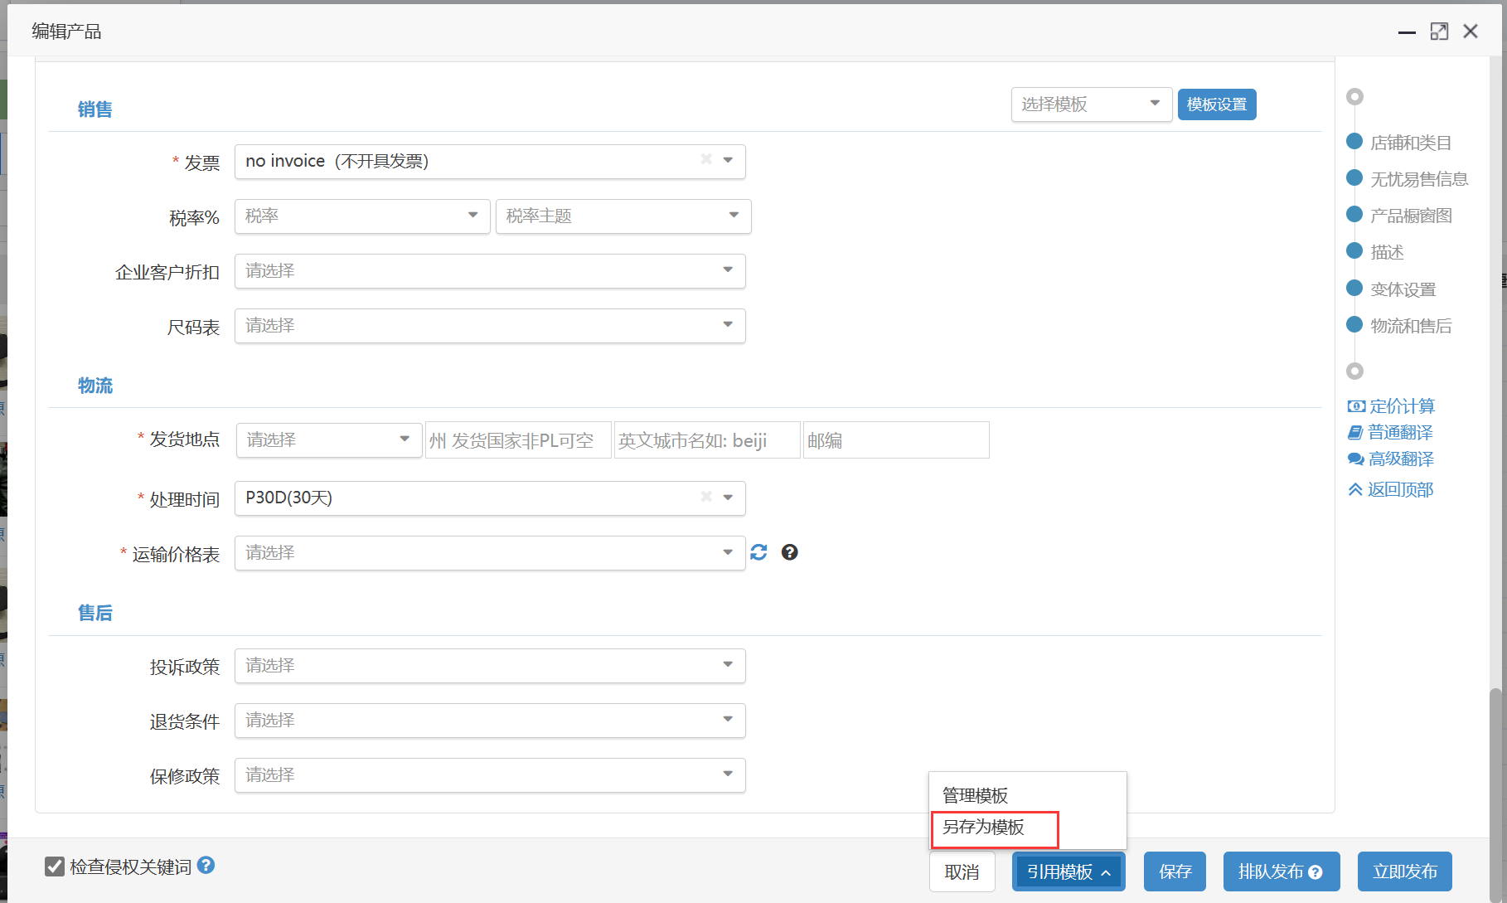Click the 模板设置 button

[x=1216, y=104]
